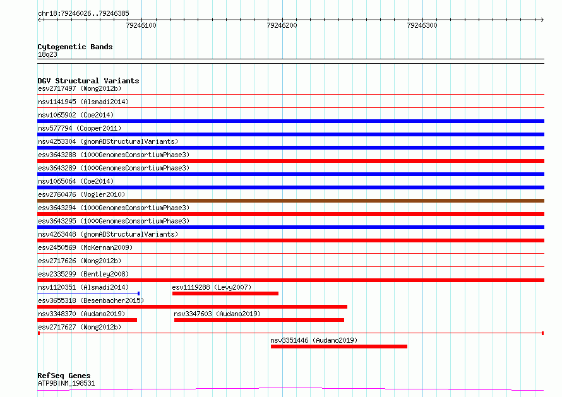Select esv3643295 (1000GenomesConsortiumPhase3) label
Screen dimensions: 562x397
(114, 221)
